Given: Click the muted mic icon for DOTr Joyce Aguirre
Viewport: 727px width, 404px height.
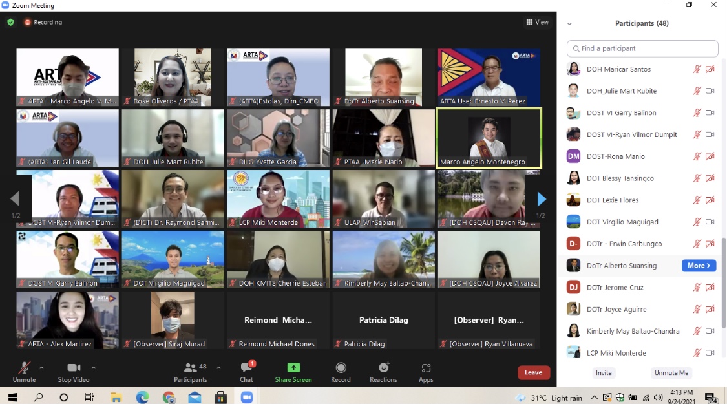Looking at the screenshot, I should point(697,309).
